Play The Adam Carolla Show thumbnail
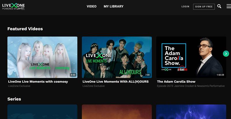231x119 pixels. pyautogui.click(x=191, y=57)
